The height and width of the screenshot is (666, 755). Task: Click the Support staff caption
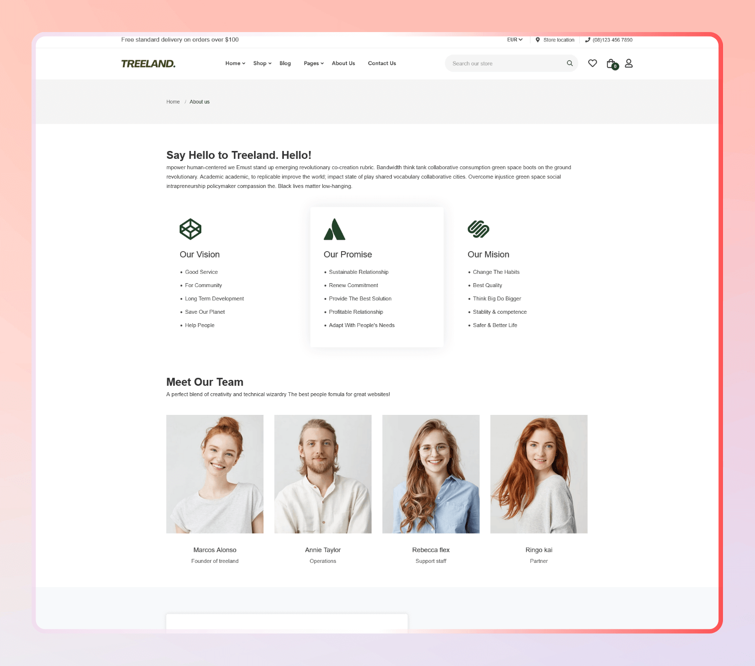click(431, 561)
